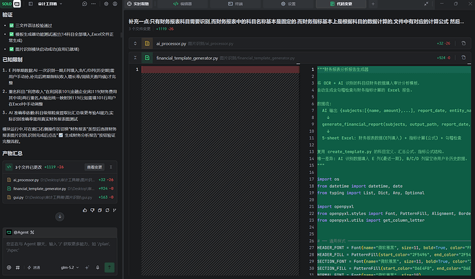
Task: Open the three-dot more options menu
Action: (x=94, y=3)
